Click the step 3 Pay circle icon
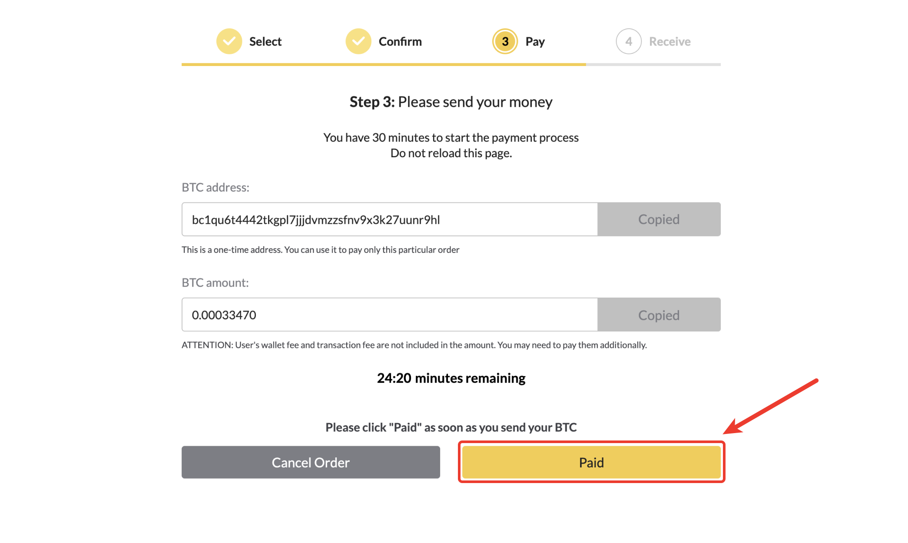908x543 pixels. 505,41
